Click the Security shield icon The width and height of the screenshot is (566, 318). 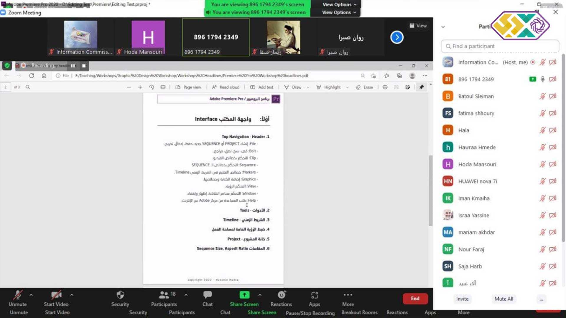click(120, 295)
